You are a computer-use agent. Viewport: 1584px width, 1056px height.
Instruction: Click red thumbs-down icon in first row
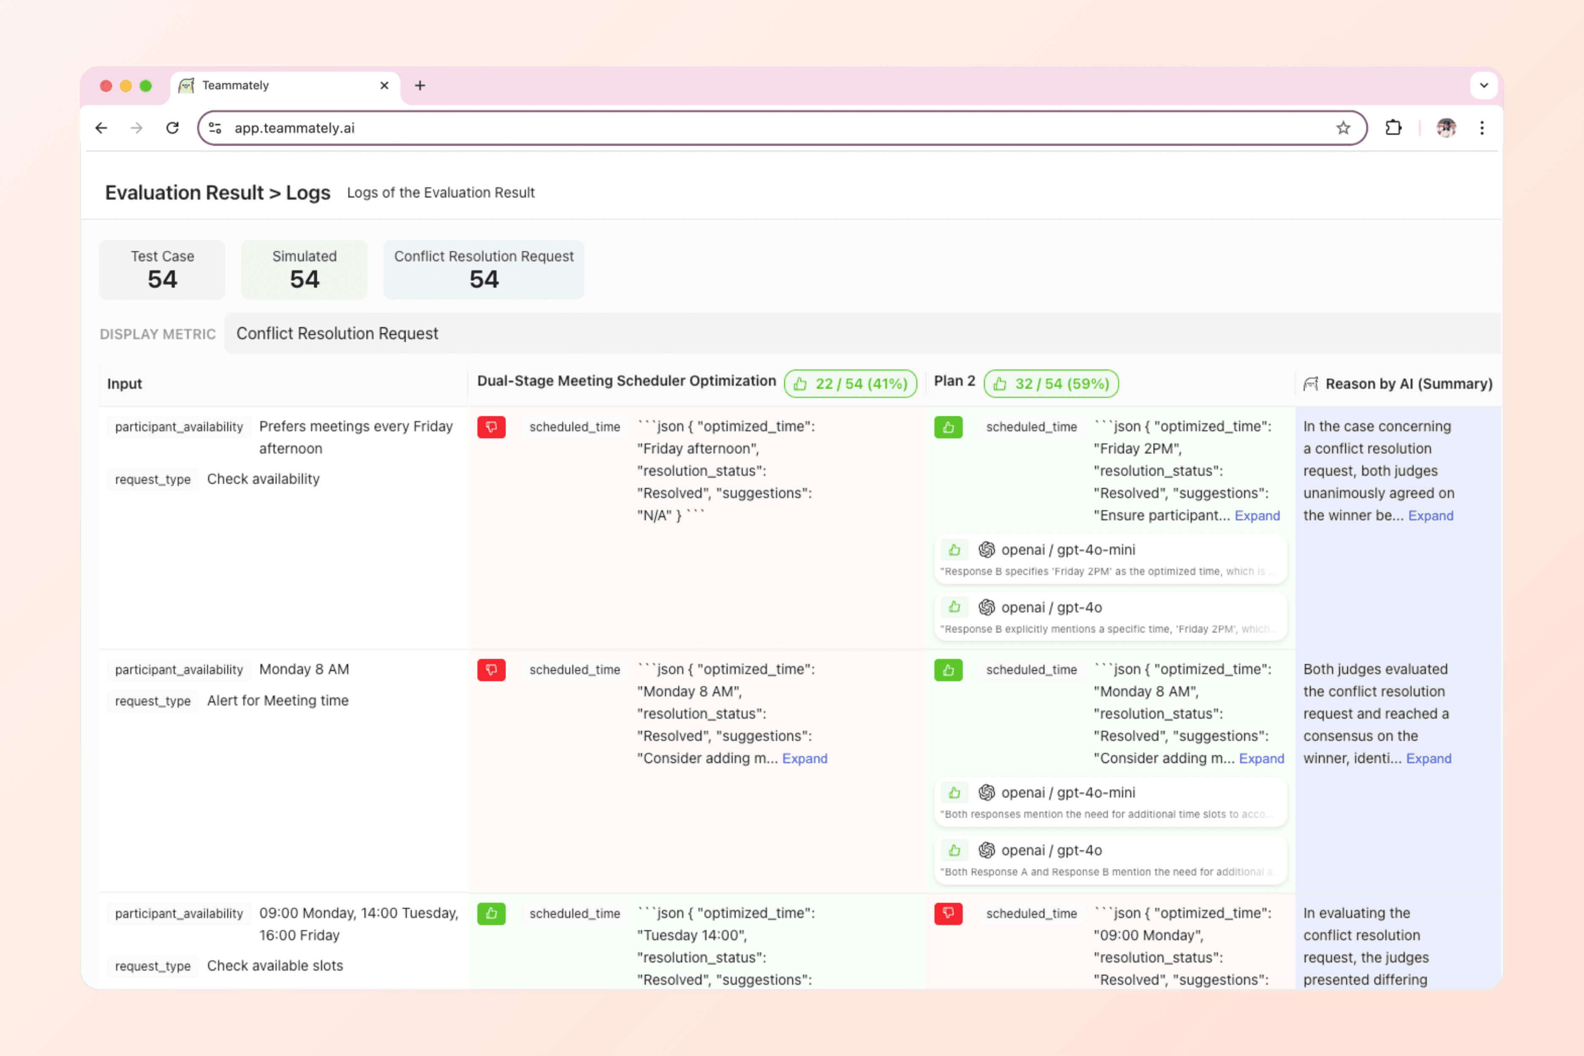[x=491, y=427]
